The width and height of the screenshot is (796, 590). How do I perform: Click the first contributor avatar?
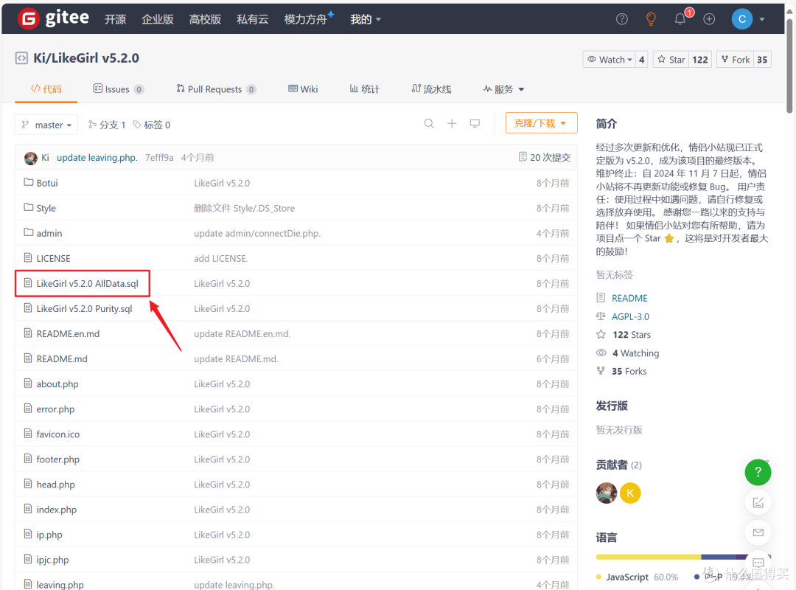[x=606, y=493]
